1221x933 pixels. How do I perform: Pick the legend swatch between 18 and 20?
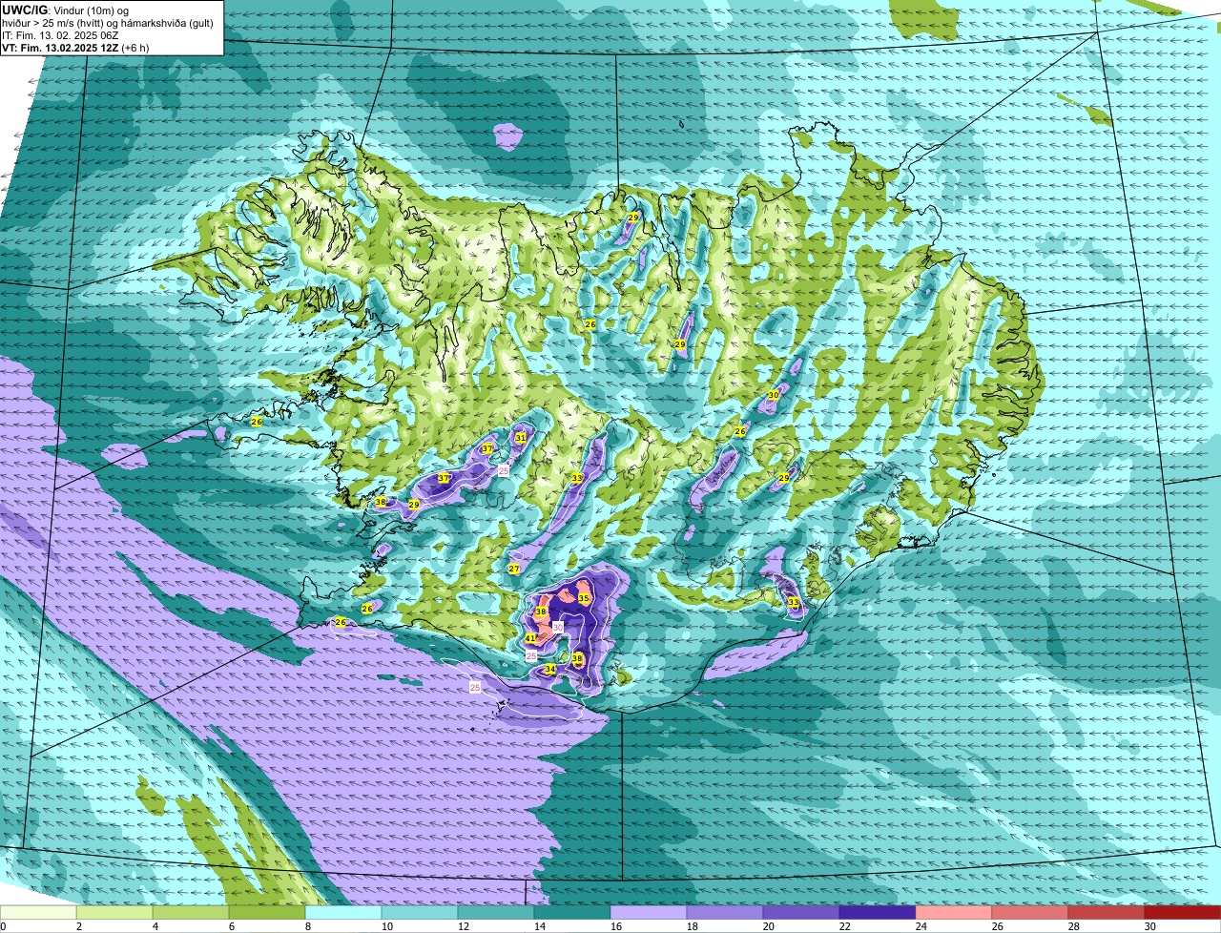pos(725,913)
